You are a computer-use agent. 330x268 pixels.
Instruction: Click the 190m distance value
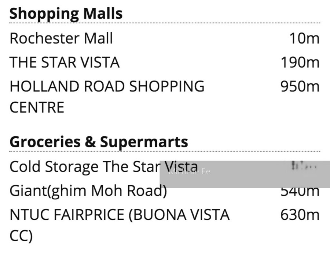coord(300,62)
